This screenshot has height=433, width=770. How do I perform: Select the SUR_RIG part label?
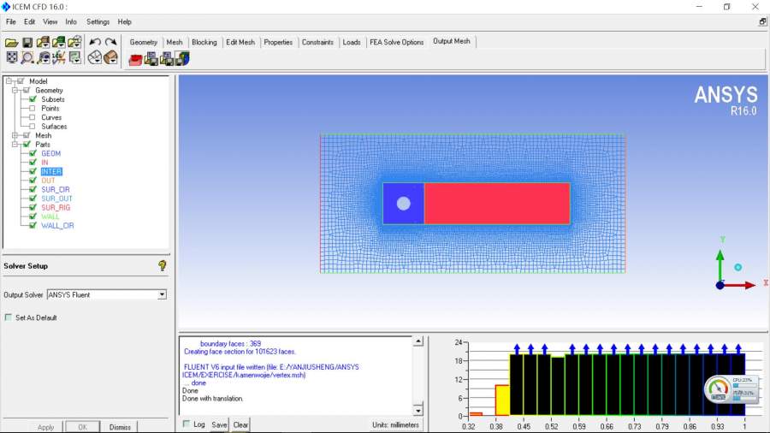pyautogui.click(x=56, y=208)
